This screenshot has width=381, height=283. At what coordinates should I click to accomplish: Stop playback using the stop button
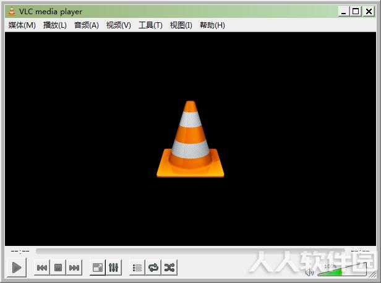point(58,268)
